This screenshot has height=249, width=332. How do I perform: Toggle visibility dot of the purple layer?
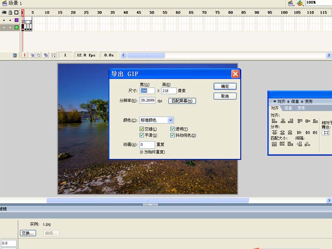tap(4, 20)
